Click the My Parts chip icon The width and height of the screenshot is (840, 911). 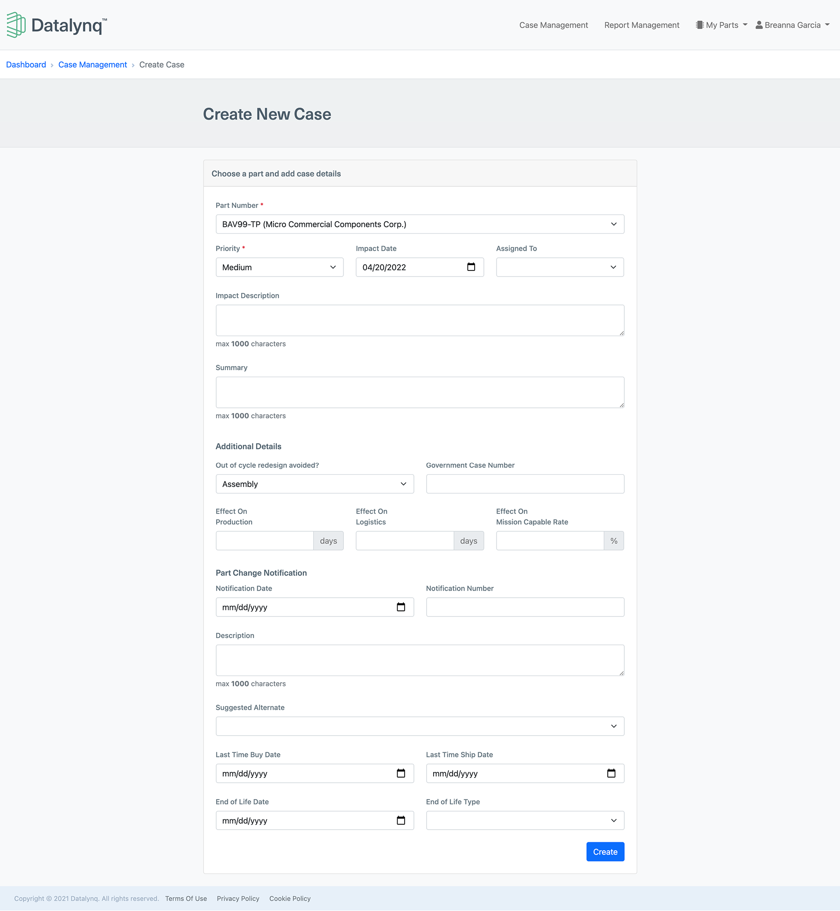tap(700, 25)
